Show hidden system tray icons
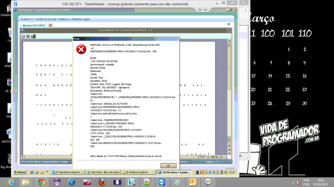Viewport: 334px width, 187px height. [286, 182]
